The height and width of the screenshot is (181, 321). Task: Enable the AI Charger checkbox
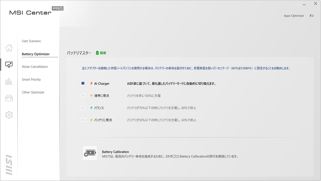pos(83,83)
